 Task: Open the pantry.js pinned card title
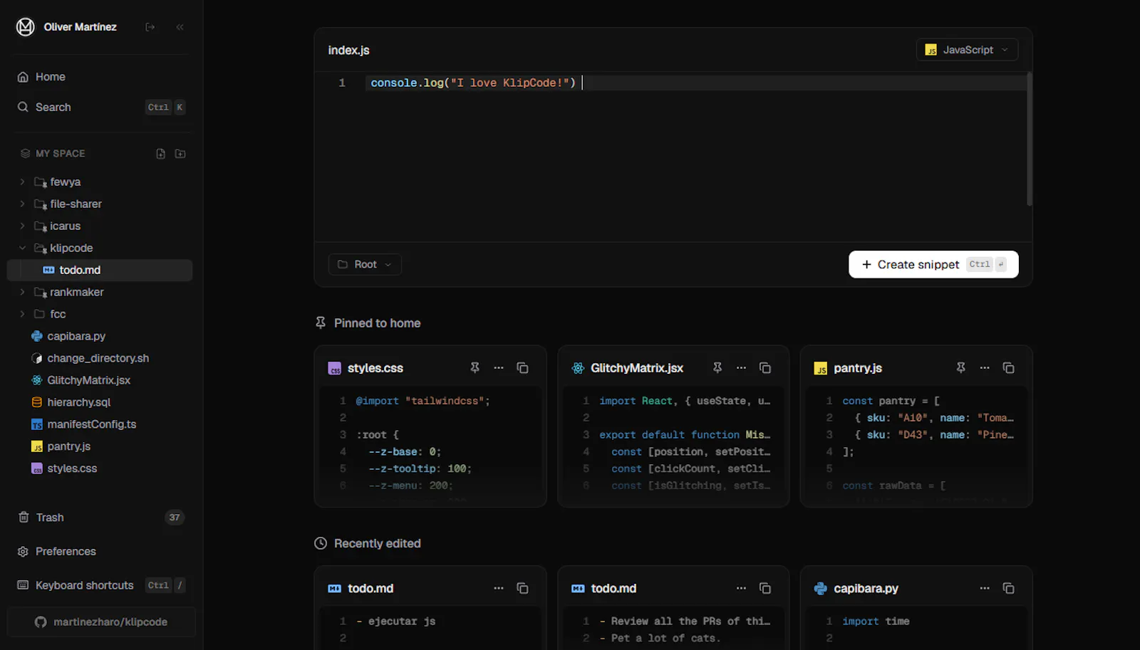[858, 368]
